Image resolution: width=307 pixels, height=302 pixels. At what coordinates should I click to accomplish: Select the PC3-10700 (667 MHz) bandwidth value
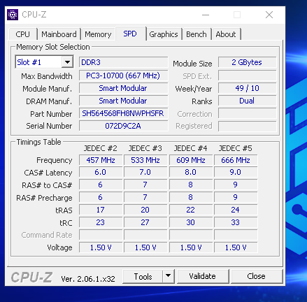click(123, 75)
